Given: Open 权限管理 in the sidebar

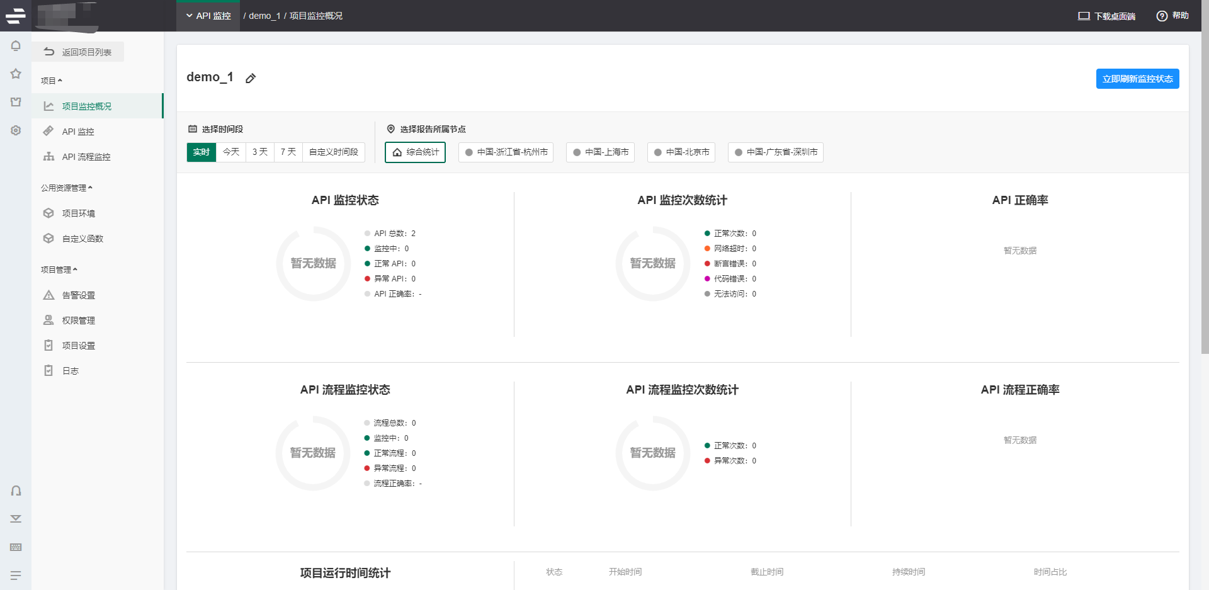Looking at the screenshot, I should pos(98,320).
